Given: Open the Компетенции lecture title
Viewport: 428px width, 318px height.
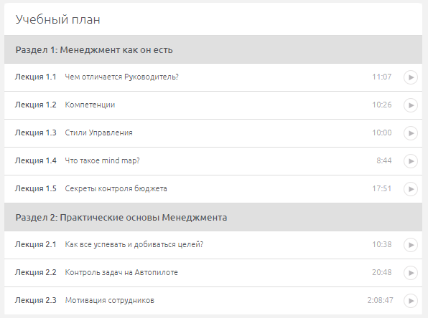Looking at the screenshot, I should pyautogui.click(x=90, y=105).
